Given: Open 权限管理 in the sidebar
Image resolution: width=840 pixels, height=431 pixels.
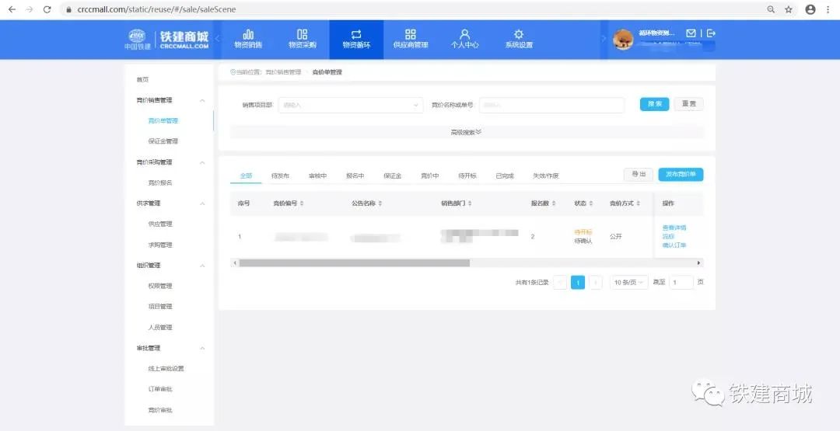Looking at the screenshot, I should (160, 286).
